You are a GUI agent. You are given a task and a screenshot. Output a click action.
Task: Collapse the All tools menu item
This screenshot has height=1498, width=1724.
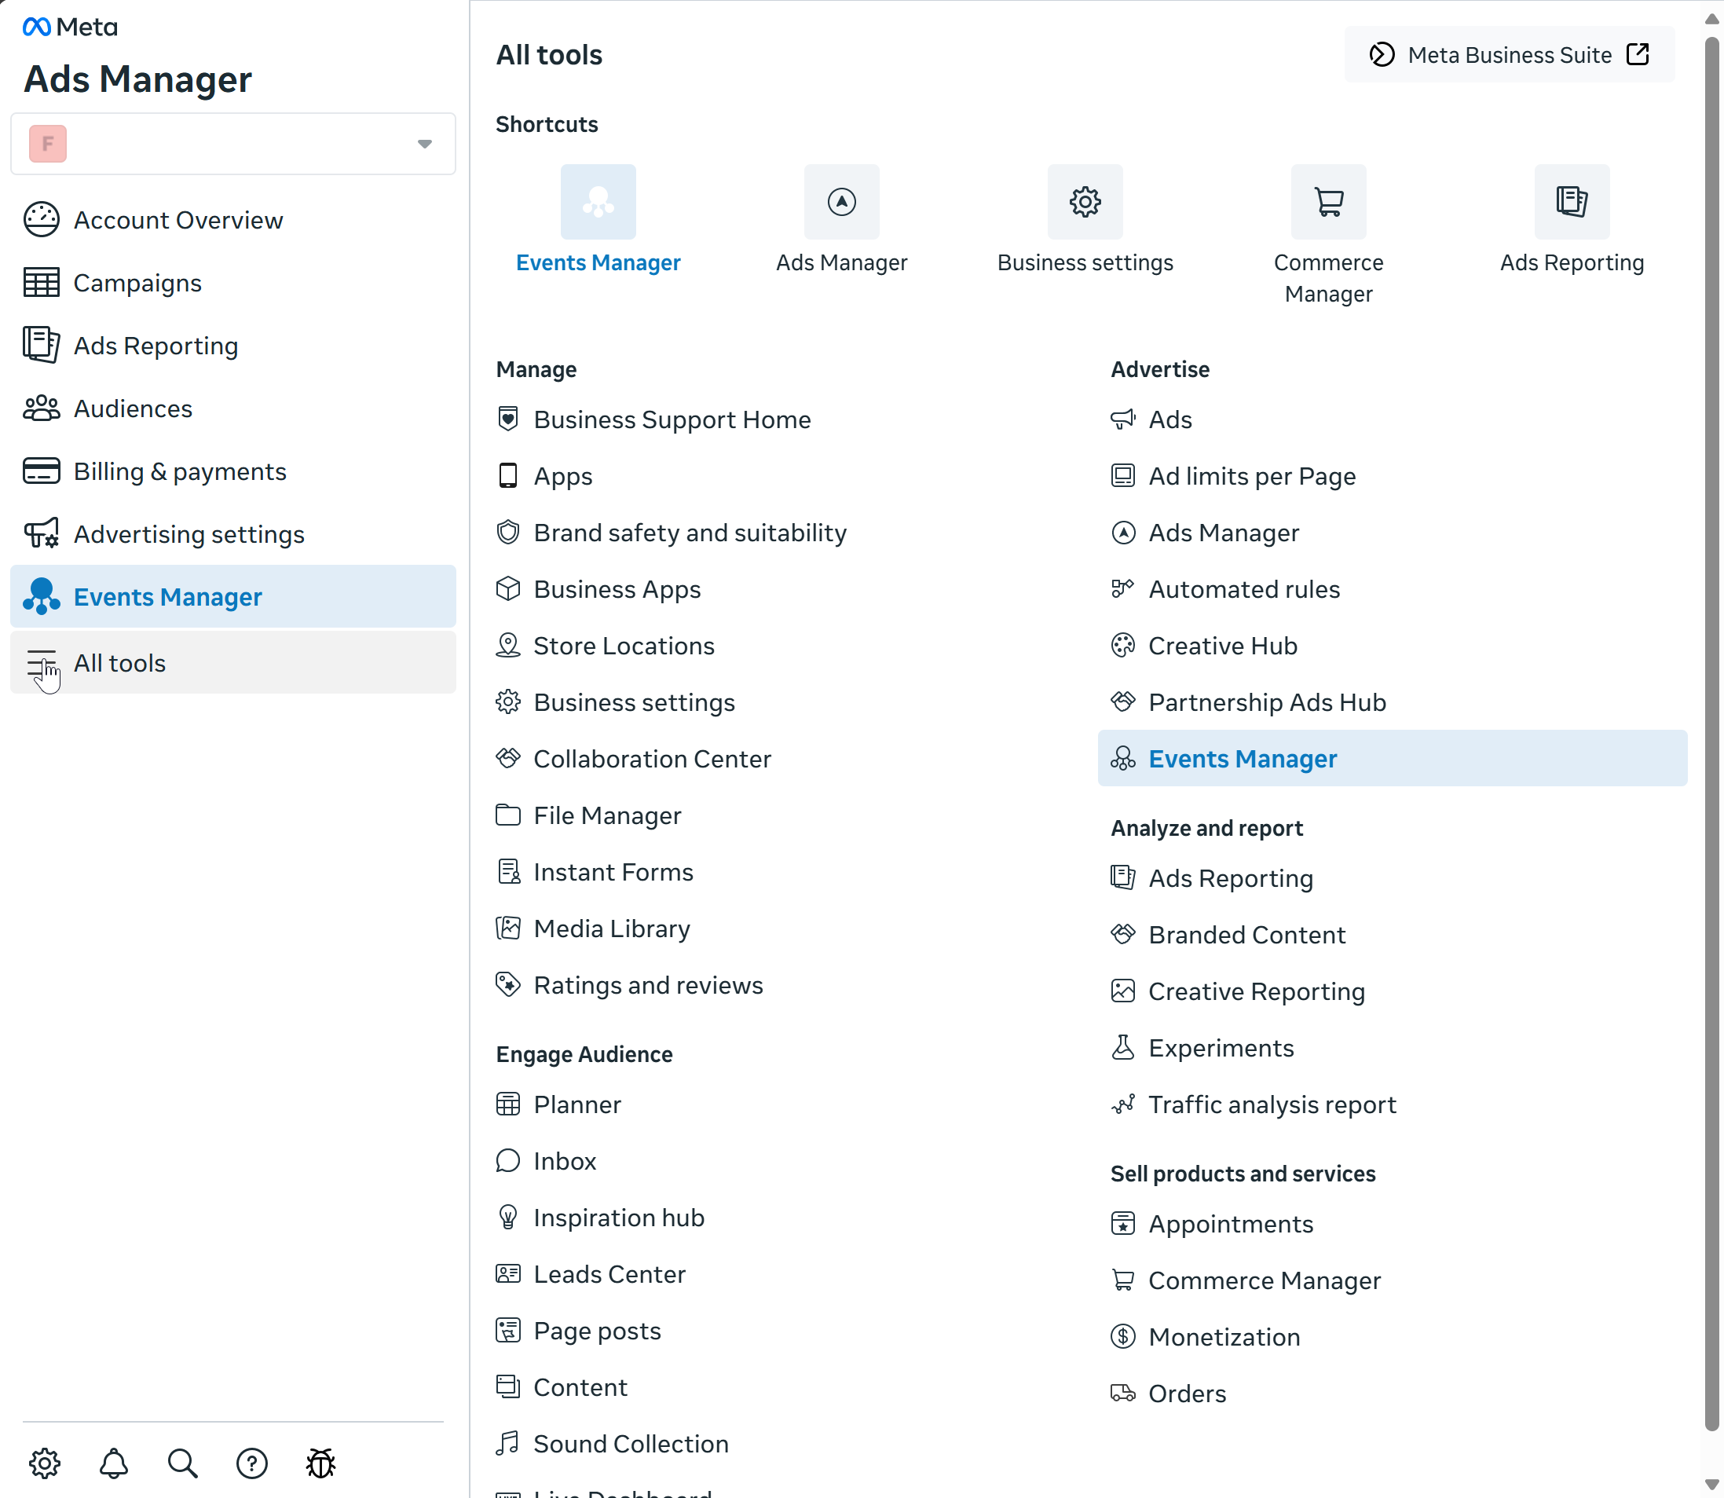coord(119,663)
